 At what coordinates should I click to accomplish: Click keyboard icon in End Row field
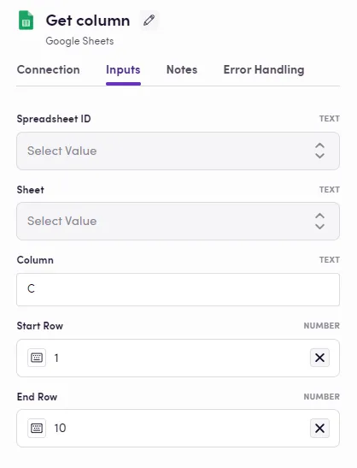37,428
